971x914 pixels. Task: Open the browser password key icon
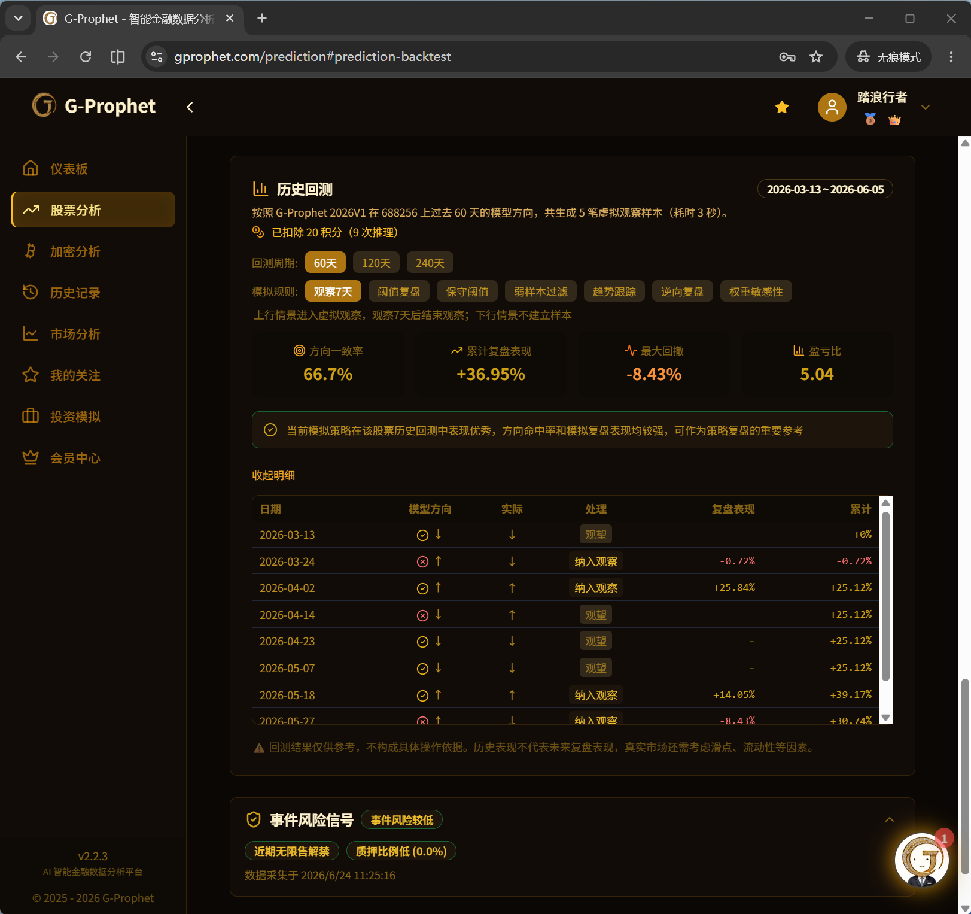pyautogui.click(x=787, y=57)
